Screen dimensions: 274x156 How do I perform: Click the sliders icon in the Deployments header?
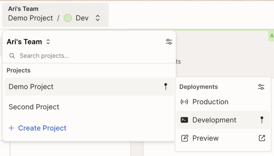[x=261, y=87]
